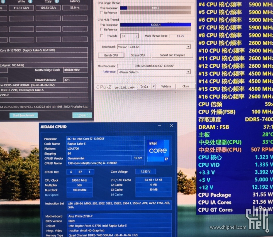Screen dimensions: 273x237
Task: Click the L2 Cache value 4 MB
Action: click(x=153, y=185)
